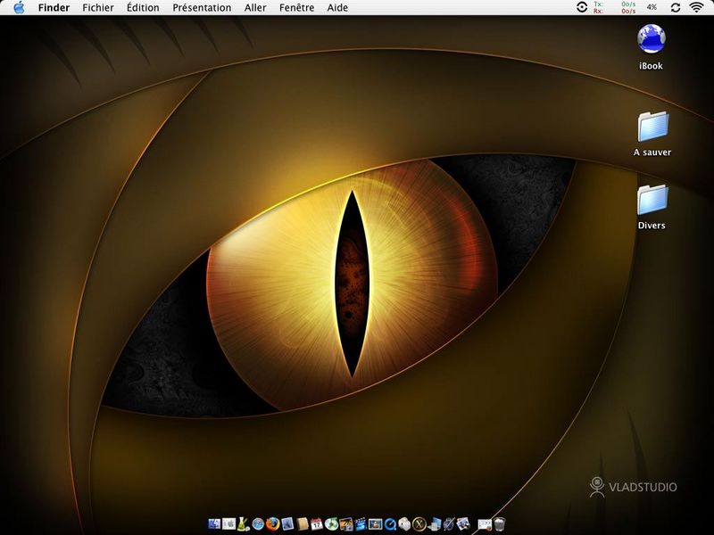Image resolution: width=714 pixels, height=535 pixels.
Task: Open the Aide menu
Action: [x=337, y=8]
